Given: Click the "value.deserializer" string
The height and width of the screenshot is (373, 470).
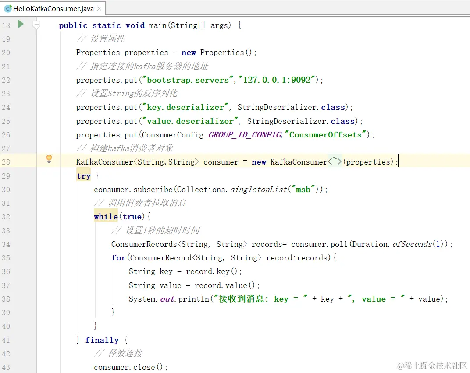Looking at the screenshot, I should point(190,121).
